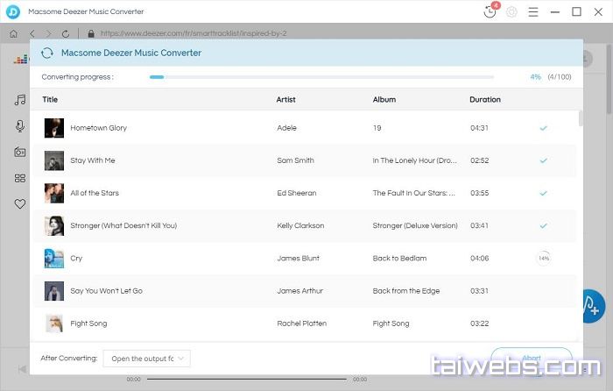Click the blue add-music floating button
The height and width of the screenshot is (391, 613).
coord(592,305)
